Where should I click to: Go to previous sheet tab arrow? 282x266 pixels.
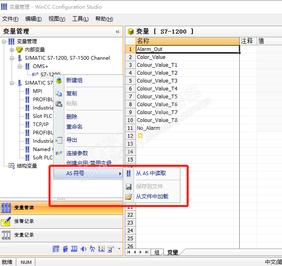pos(135,252)
